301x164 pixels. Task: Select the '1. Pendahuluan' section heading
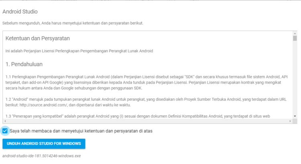pos(24,64)
